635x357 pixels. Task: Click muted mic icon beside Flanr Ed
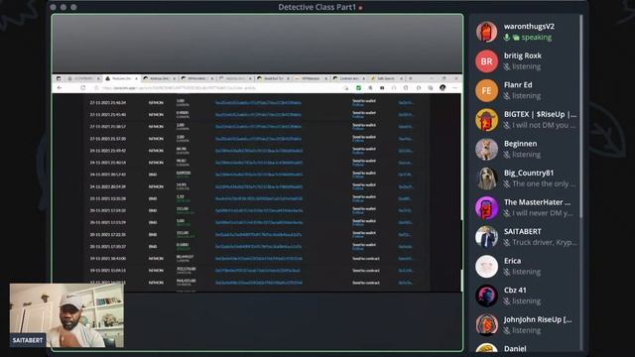click(507, 96)
